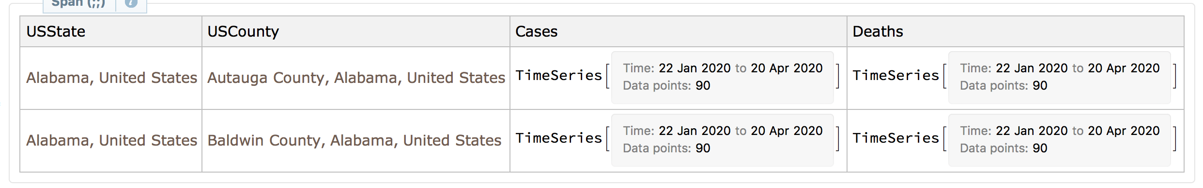Open Alabama, United States in first row
This screenshot has height=188, width=1203.
(111, 78)
